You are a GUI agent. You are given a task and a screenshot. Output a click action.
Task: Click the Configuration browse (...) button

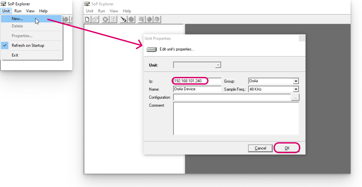click(x=295, y=97)
